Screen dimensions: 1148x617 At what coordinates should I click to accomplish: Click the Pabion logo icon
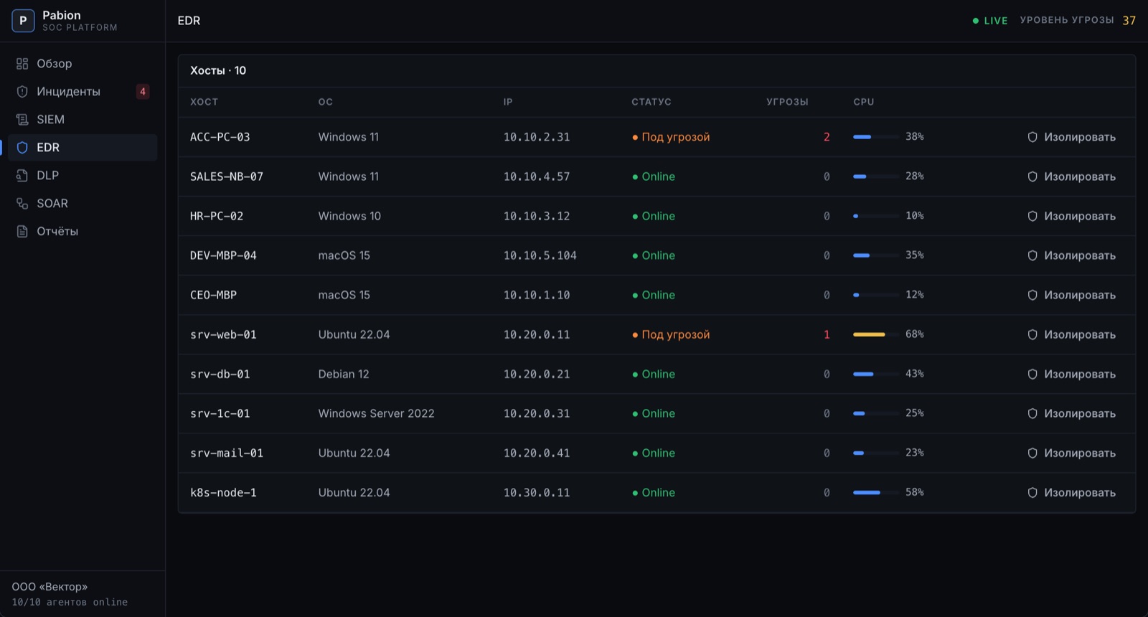23,21
